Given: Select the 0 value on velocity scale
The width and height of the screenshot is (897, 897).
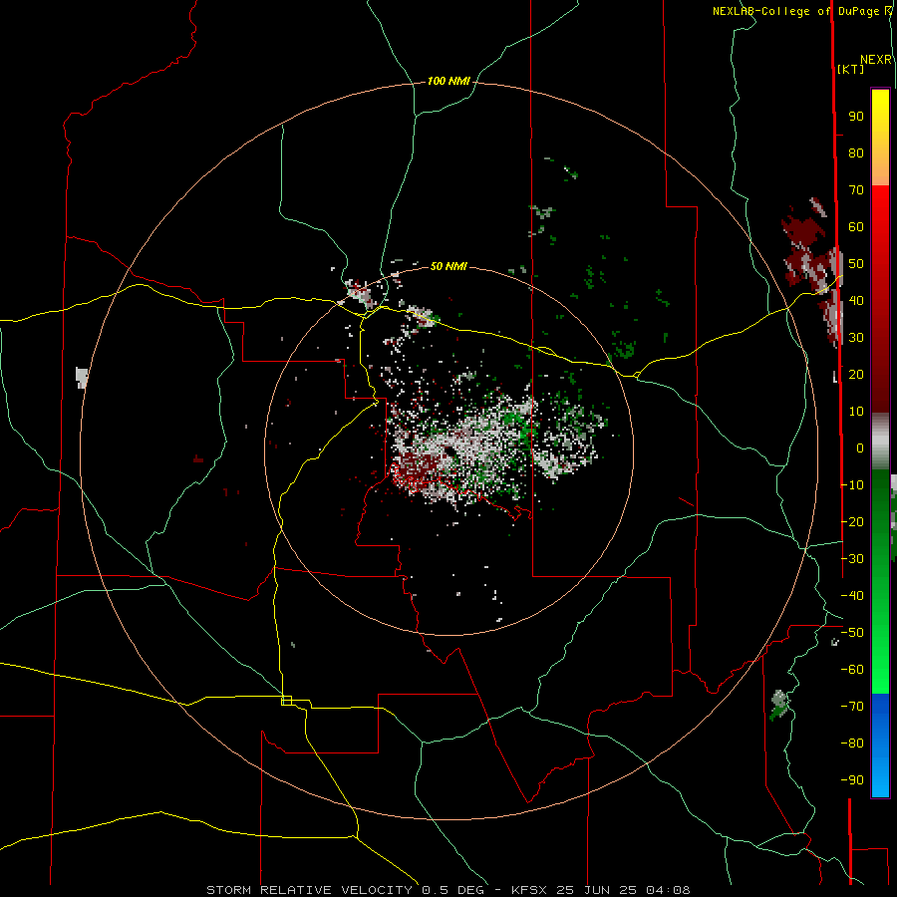Looking at the screenshot, I should click(860, 448).
